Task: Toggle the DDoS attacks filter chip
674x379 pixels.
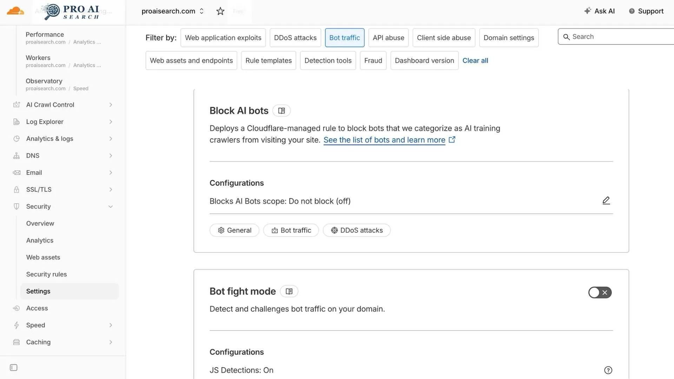Action: click(x=295, y=38)
